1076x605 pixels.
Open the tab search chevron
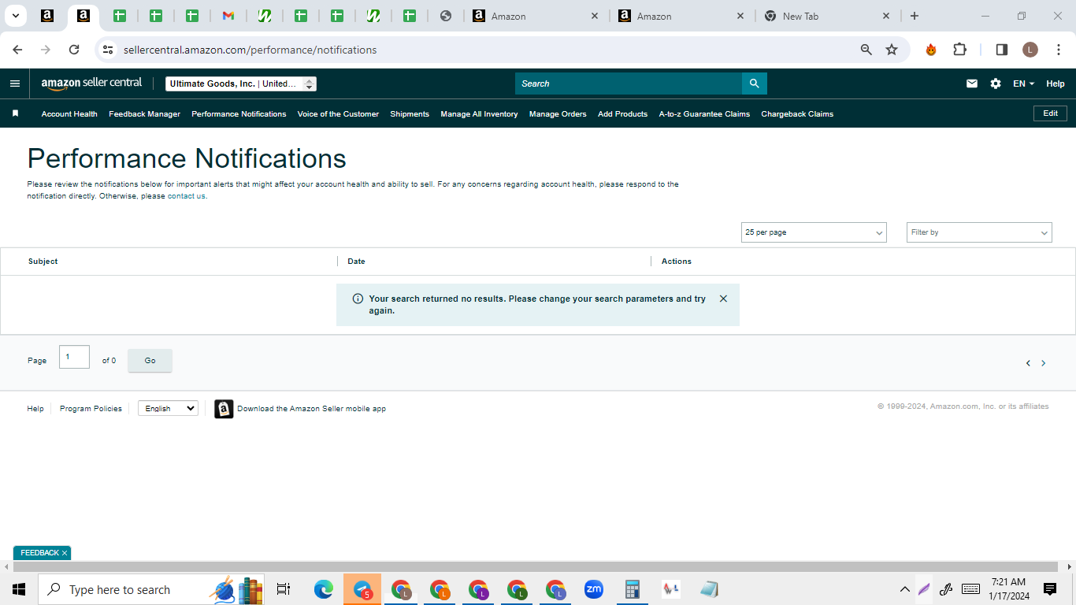pyautogui.click(x=15, y=16)
